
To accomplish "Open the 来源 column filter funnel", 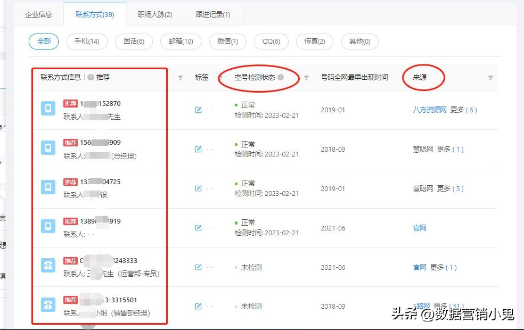I will coord(490,78).
